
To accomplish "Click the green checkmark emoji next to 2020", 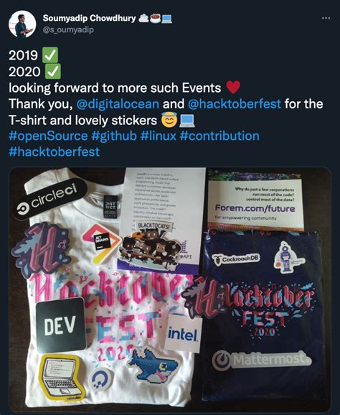I will [53, 71].
